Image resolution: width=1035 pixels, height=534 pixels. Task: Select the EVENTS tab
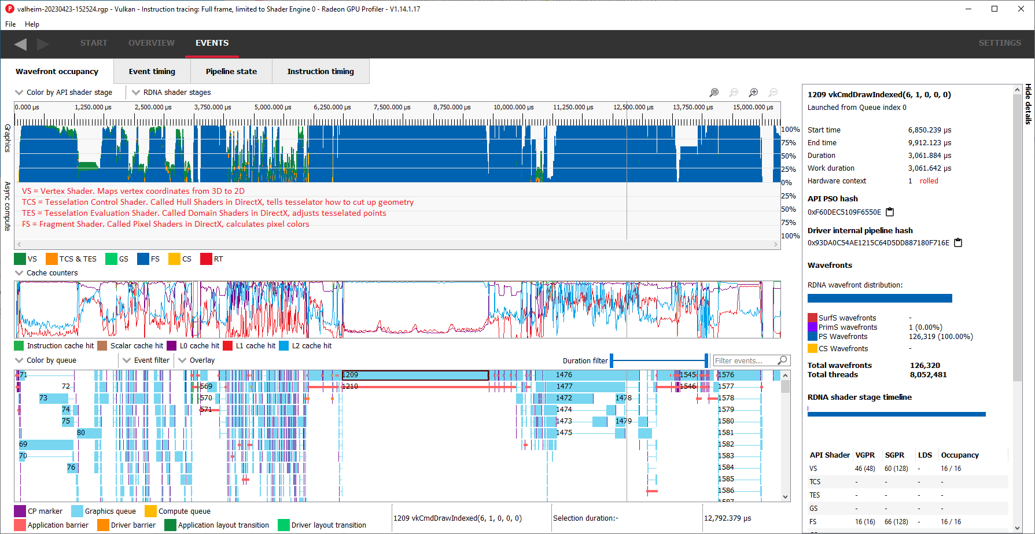(x=212, y=43)
